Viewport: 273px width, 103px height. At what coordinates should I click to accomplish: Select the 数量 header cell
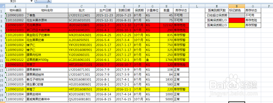[167, 10]
